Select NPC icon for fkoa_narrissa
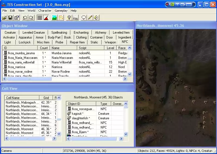Screen dimensions: 217x154 (5, 67)
